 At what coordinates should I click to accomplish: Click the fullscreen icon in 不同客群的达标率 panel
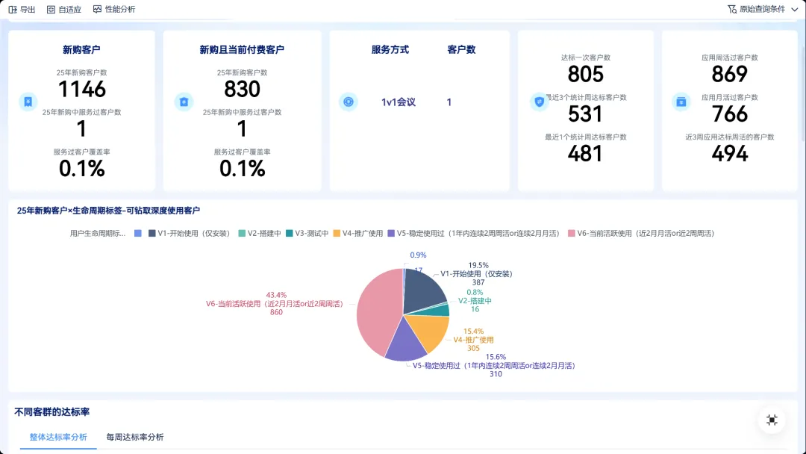(x=772, y=420)
